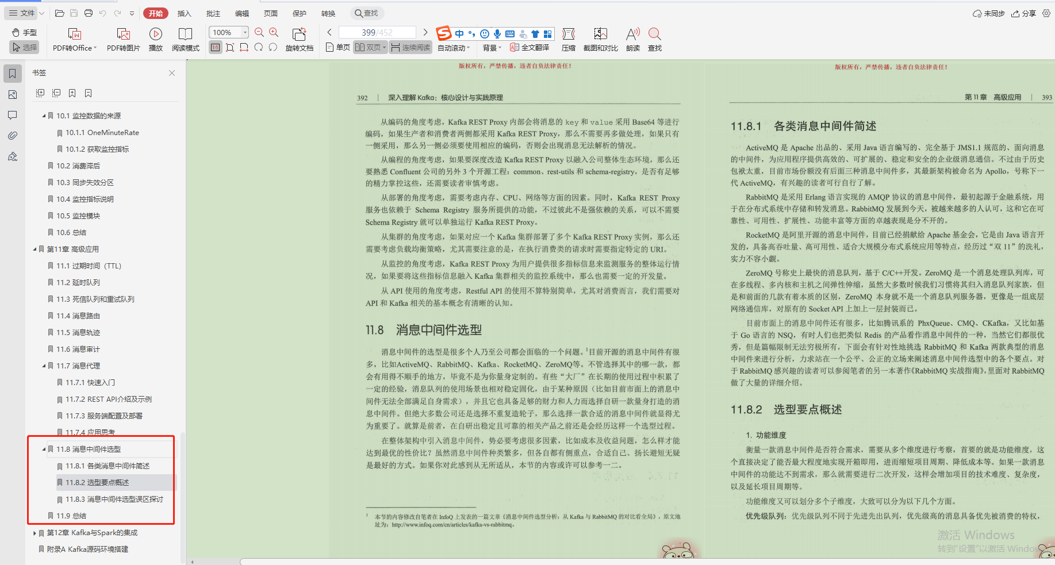1055x565 pixels.
Task: Click the save disk icon
Action: click(74, 13)
